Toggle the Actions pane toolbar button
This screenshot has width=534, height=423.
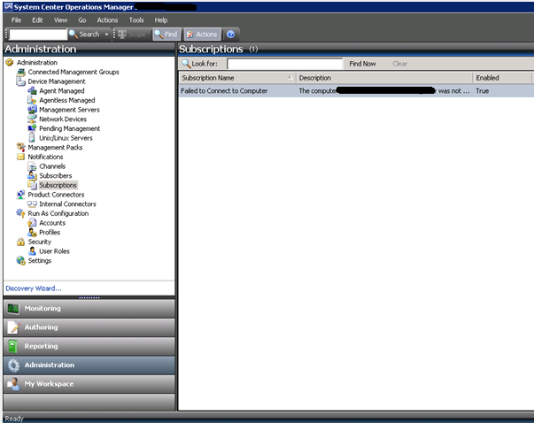pyautogui.click(x=202, y=34)
